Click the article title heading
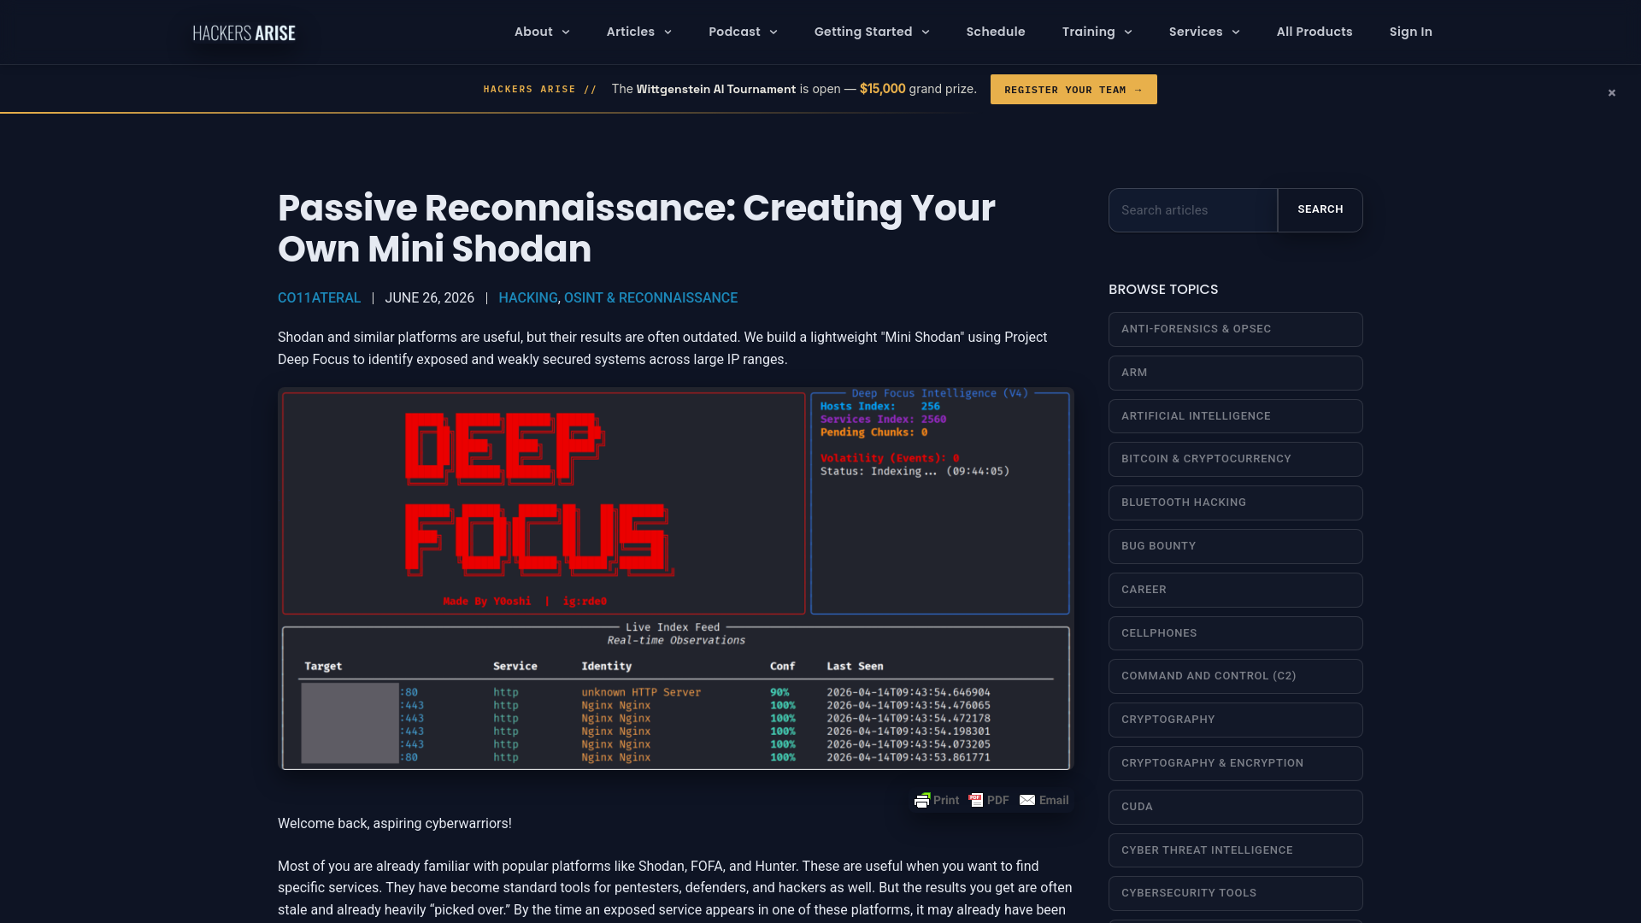This screenshot has height=923, width=1641. [637, 228]
